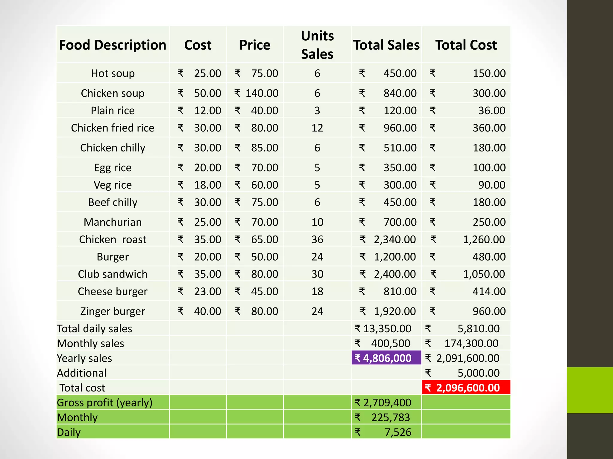Select the Manchurian total sales 700.00
The image size is (613, 459).
(400, 222)
